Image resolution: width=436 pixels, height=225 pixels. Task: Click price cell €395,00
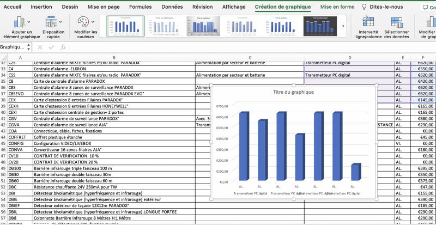pyautogui.click(x=423, y=168)
